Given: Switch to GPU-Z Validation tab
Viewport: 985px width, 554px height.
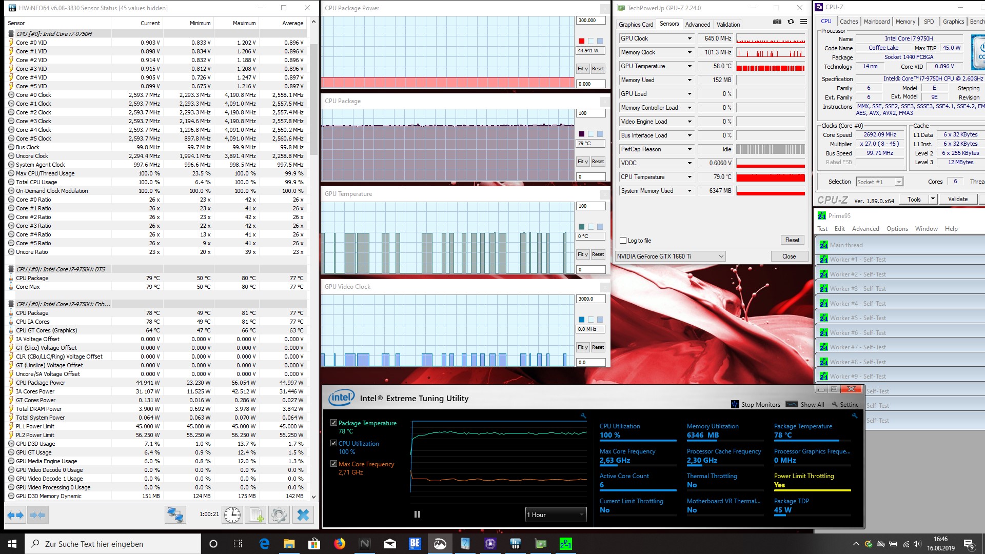Looking at the screenshot, I should click(x=728, y=24).
